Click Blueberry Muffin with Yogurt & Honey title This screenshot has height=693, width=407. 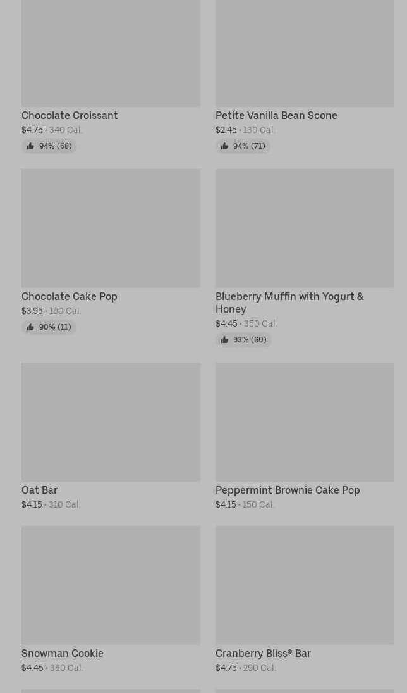289,303
